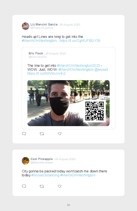Image resolution: width=137 pixels, height=211 pixels.
Task: Open the #SocialDistancing hashtag
Action: pyautogui.click(x=45, y=175)
